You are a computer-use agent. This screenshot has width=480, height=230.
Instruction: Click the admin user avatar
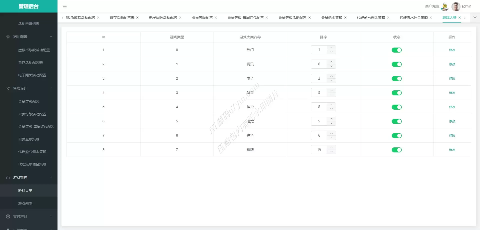456,7
